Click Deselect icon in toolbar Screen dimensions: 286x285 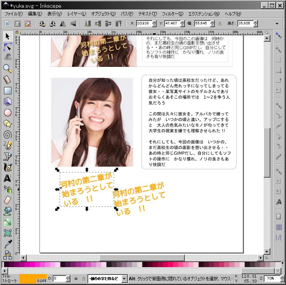tap(28, 23)
